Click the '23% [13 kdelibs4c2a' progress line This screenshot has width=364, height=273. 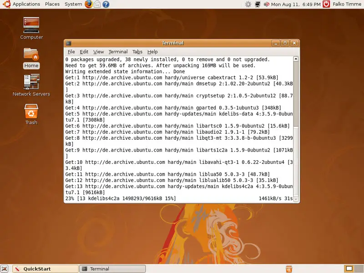[121, 198]
